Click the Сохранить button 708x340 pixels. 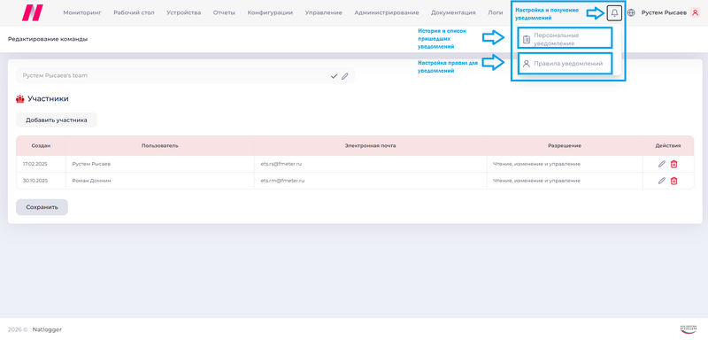[42, 207]
